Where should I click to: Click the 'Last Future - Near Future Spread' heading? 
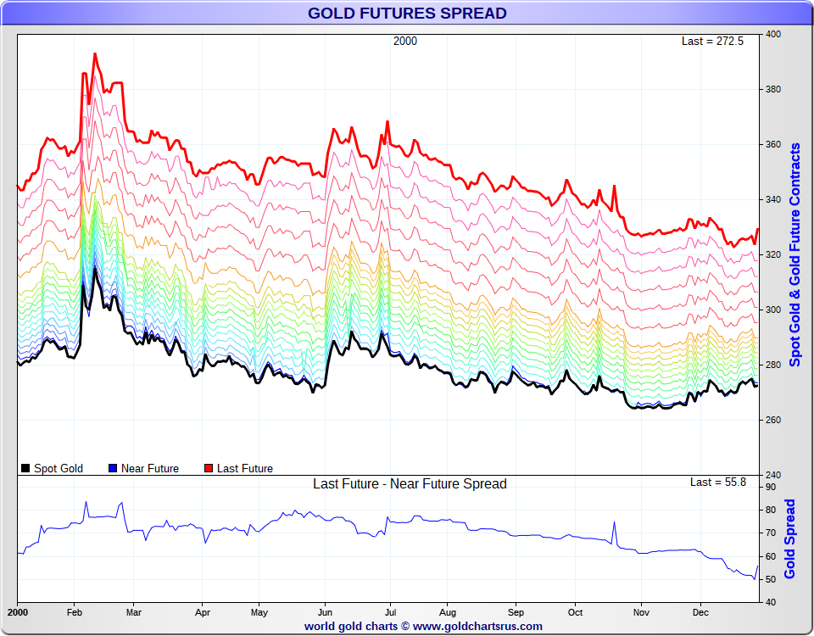click(x=410, y=484)
